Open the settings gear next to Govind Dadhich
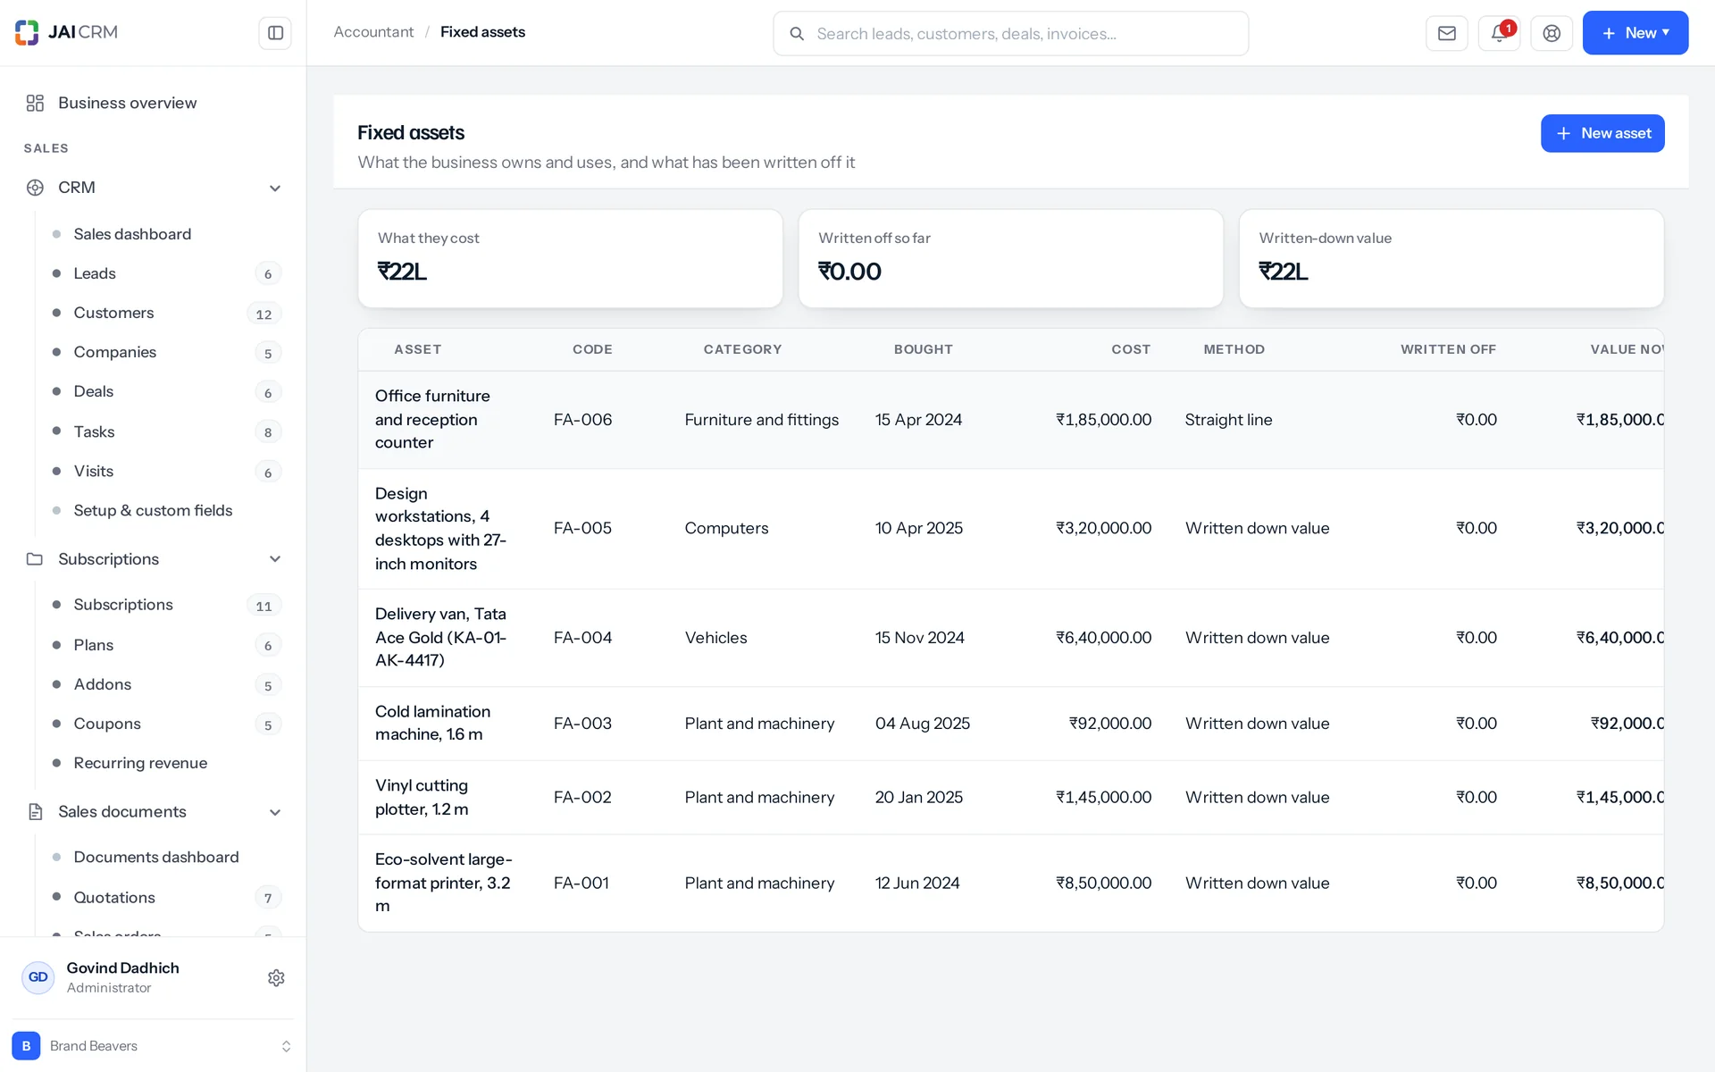Image resolution: width=1715 pixels, height=1072 pixels. point(276,977)
